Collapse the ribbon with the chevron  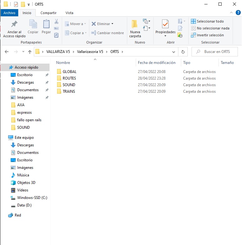pos(231,13)
